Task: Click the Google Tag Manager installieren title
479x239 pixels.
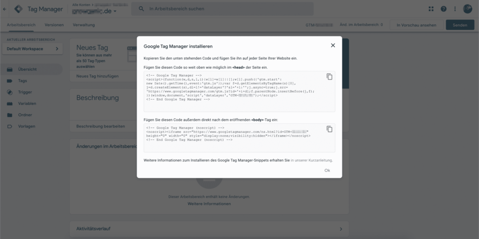Action: point(178,46)
